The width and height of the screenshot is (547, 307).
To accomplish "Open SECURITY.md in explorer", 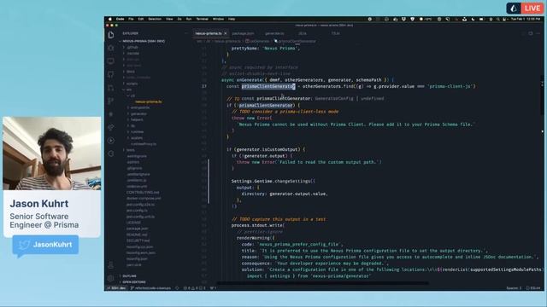I will [138, 240].
